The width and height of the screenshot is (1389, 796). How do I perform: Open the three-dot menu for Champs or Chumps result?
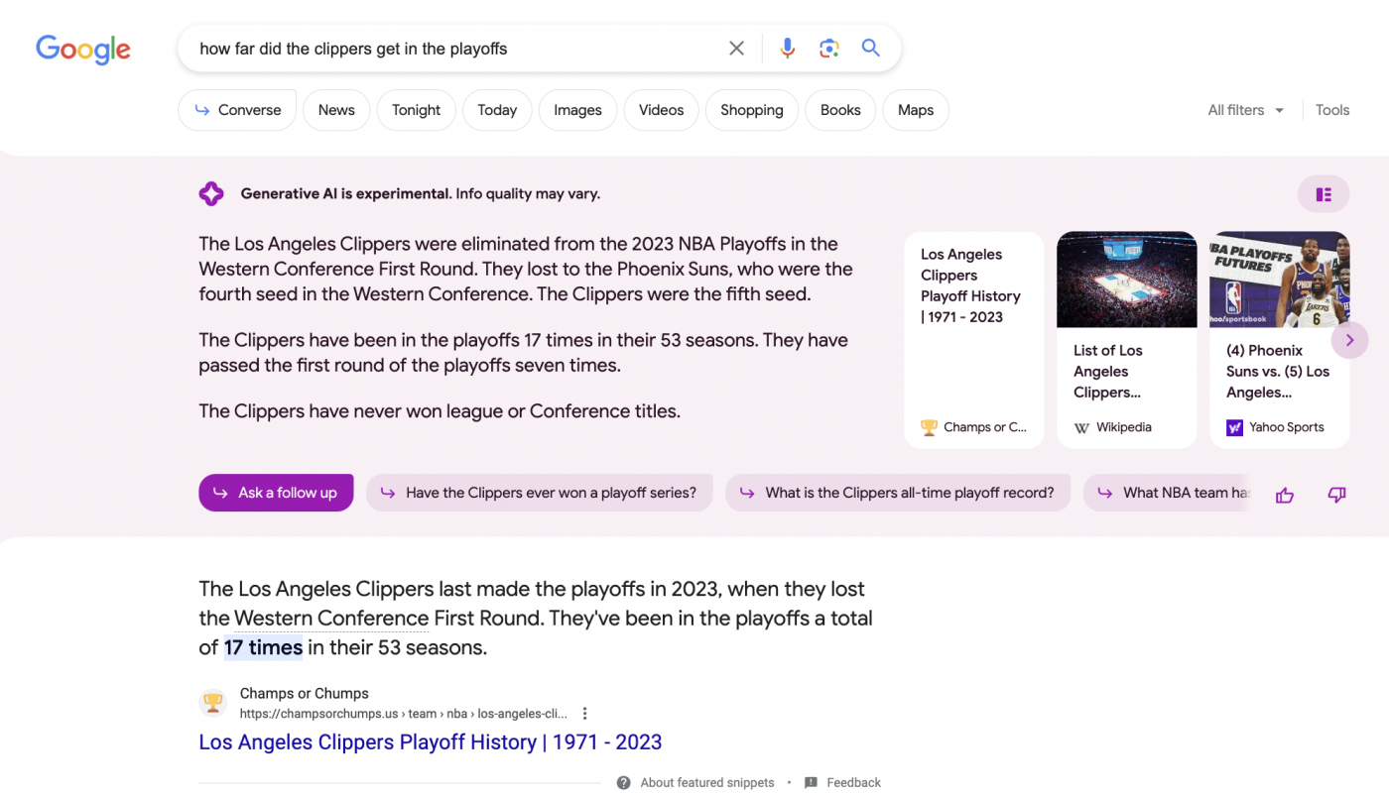coord(585,714)
